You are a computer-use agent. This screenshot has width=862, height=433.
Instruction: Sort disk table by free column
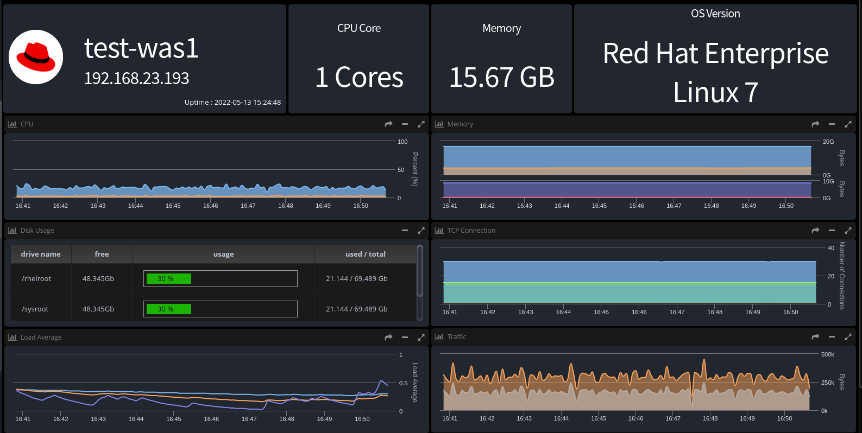102,254
